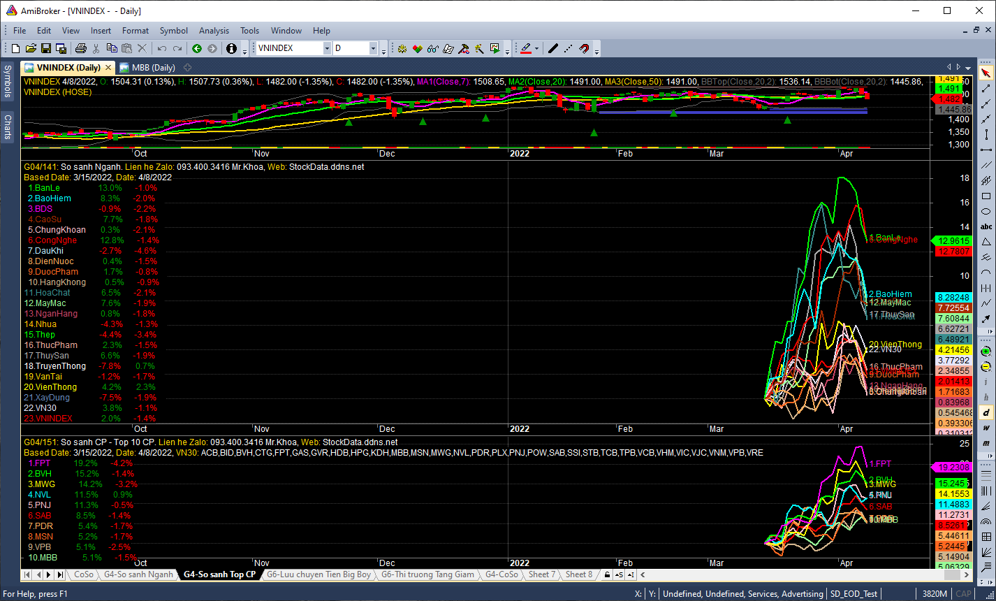Select the dotted line style icon
The width and height of the screenshot is (996, 601).
point(568,48)
